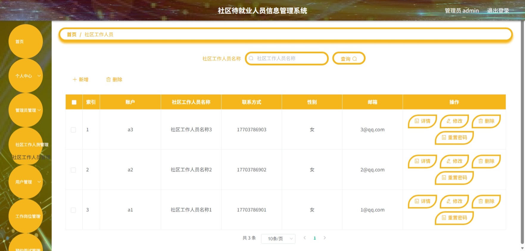The width and height of the screenshot is (525, 251).
Task: Open the 个人中心 sidebar menu
Action: [26, 76]
